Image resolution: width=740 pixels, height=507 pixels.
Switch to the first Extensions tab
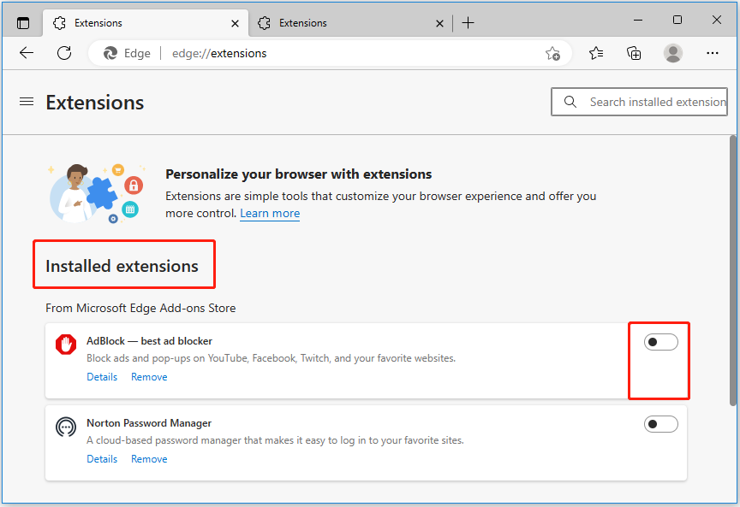click(x=146, y=22)
